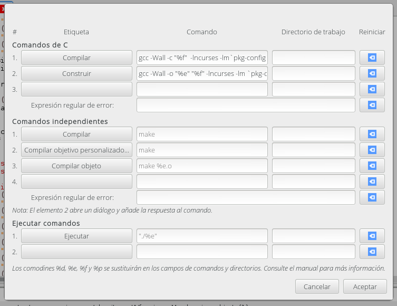Click the Construir label button
Screen dimensions: 397x306
76,73
